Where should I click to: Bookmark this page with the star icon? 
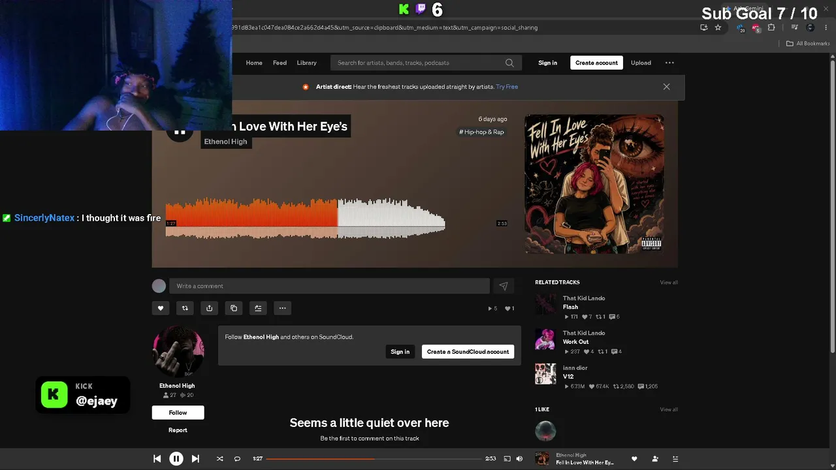pos(718,27)
